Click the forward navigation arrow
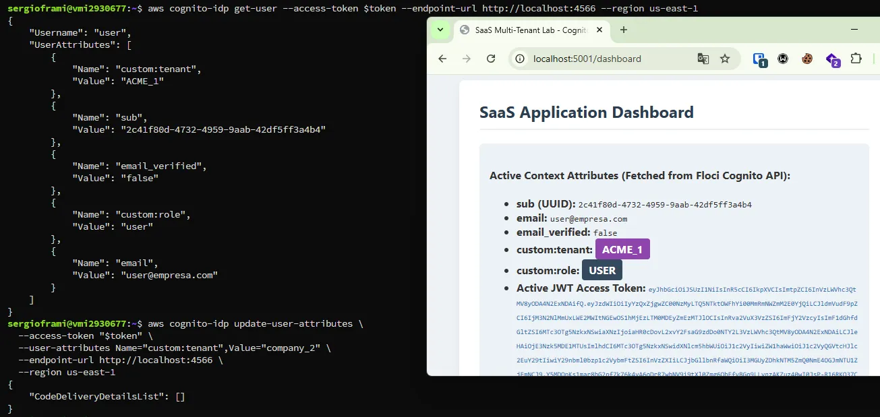This screenshot has width=880, height=417. pos(467,59)
